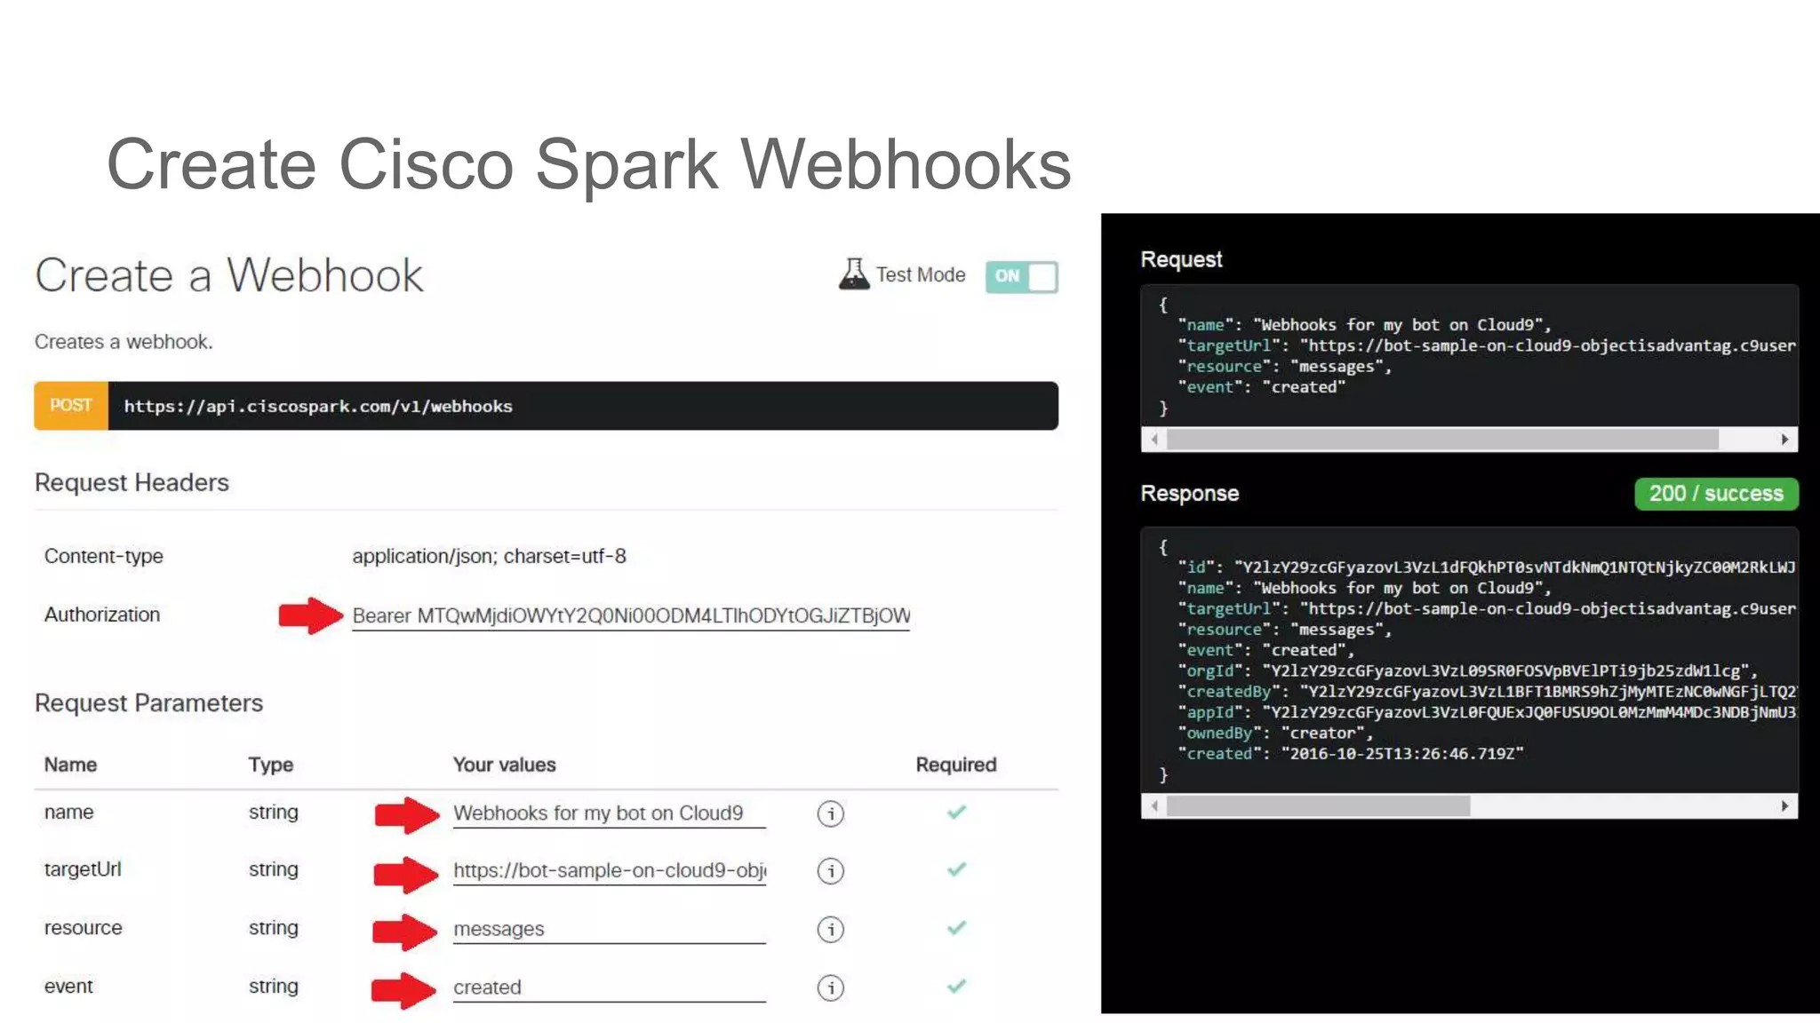
Task: Click info icon for event parameter
Action: [830, 987]
